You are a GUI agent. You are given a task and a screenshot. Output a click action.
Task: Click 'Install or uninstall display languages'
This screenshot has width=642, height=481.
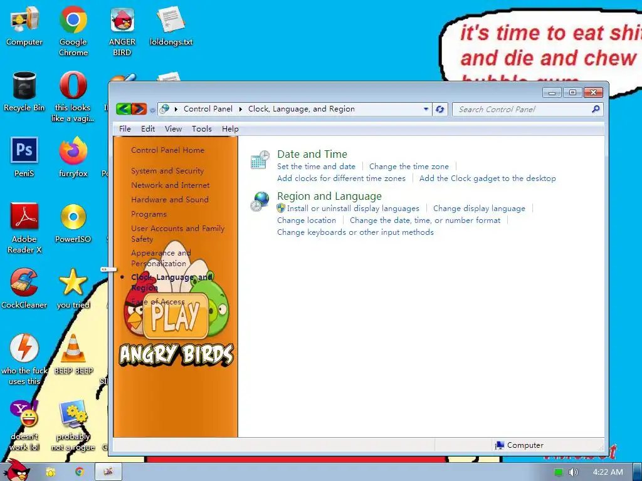353,208
